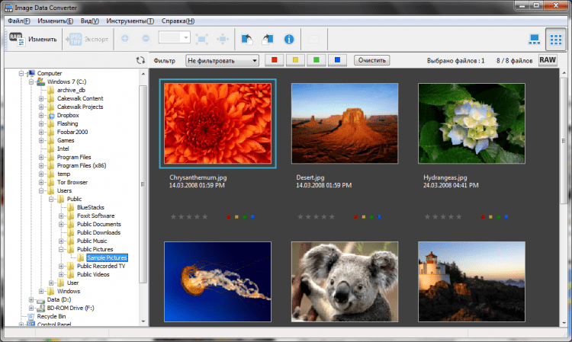572x342 pixels.
Task: Open the Файл menu
Action: coord(19,21)
